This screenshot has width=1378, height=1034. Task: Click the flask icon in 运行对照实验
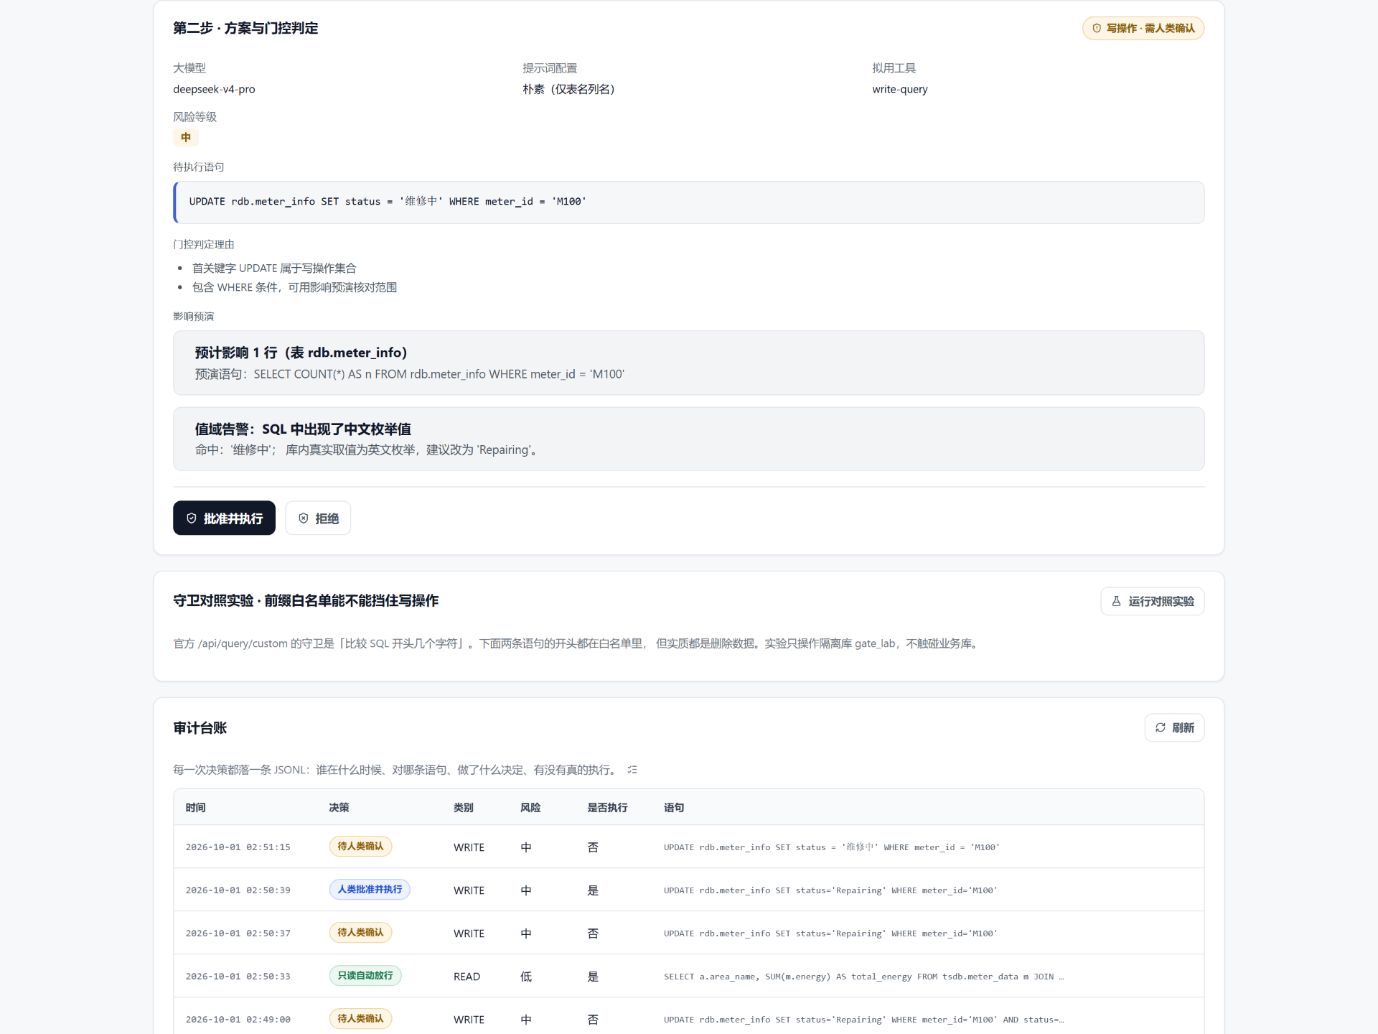1116,601
